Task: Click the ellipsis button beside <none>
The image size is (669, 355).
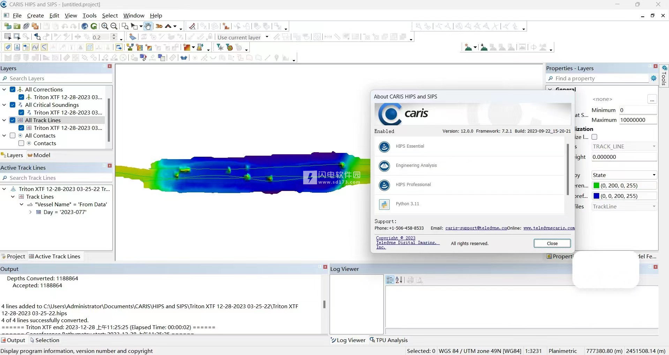Action: 652,99
